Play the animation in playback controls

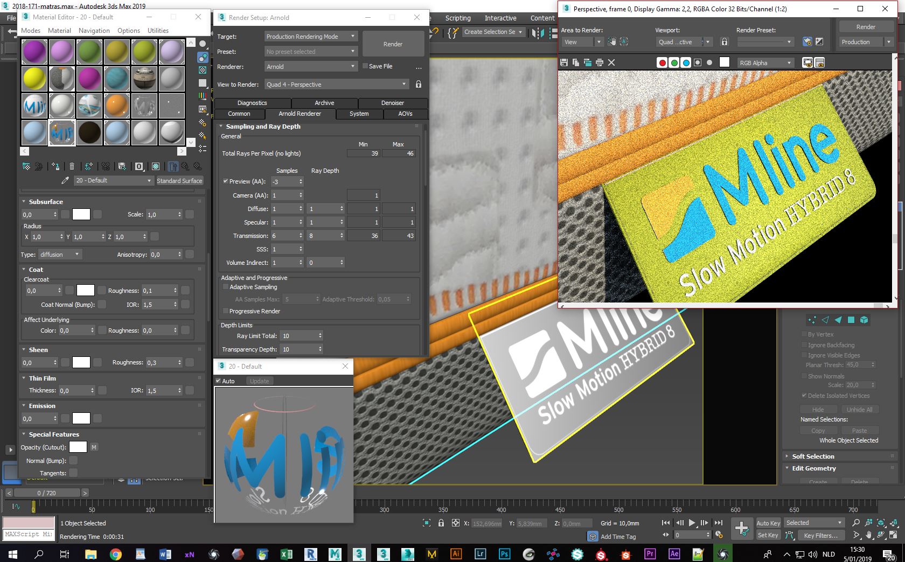click(692, 523)
